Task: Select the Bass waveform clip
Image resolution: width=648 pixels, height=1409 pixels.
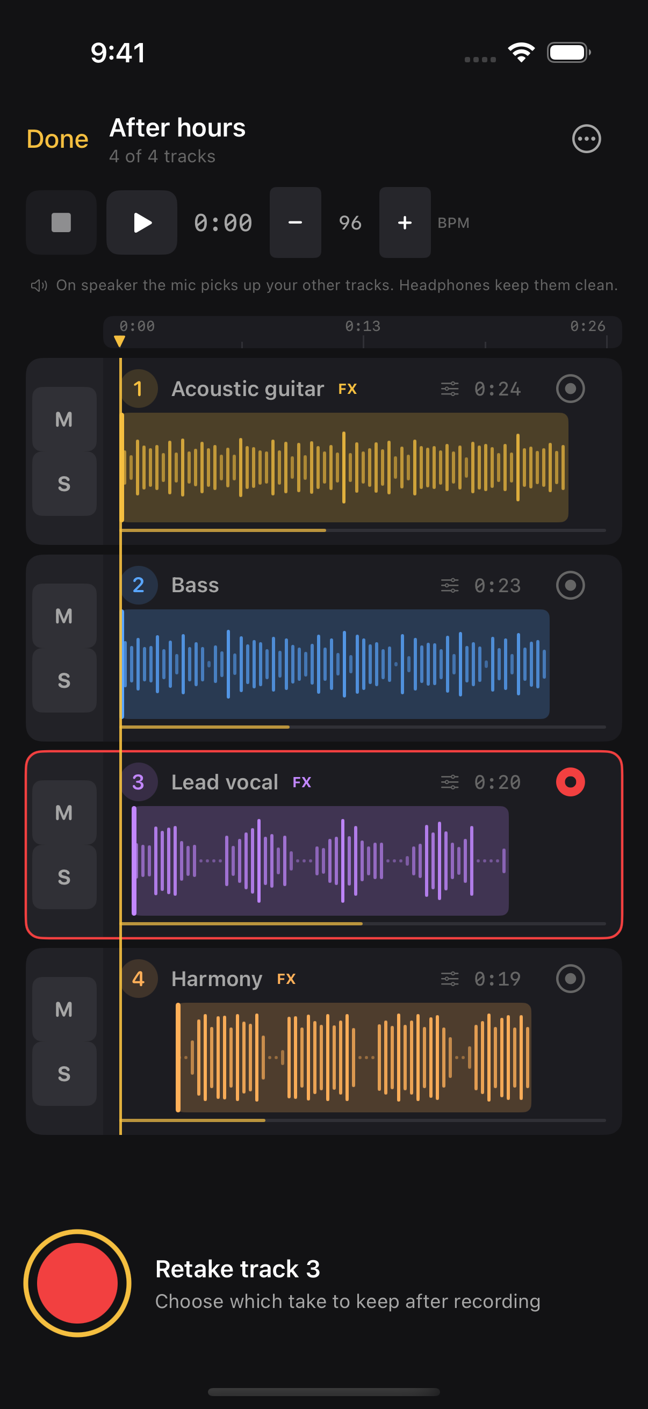Action: coord(335,664)
